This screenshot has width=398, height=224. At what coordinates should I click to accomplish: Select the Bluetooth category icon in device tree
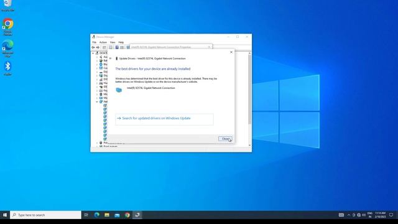coord(101,64)
